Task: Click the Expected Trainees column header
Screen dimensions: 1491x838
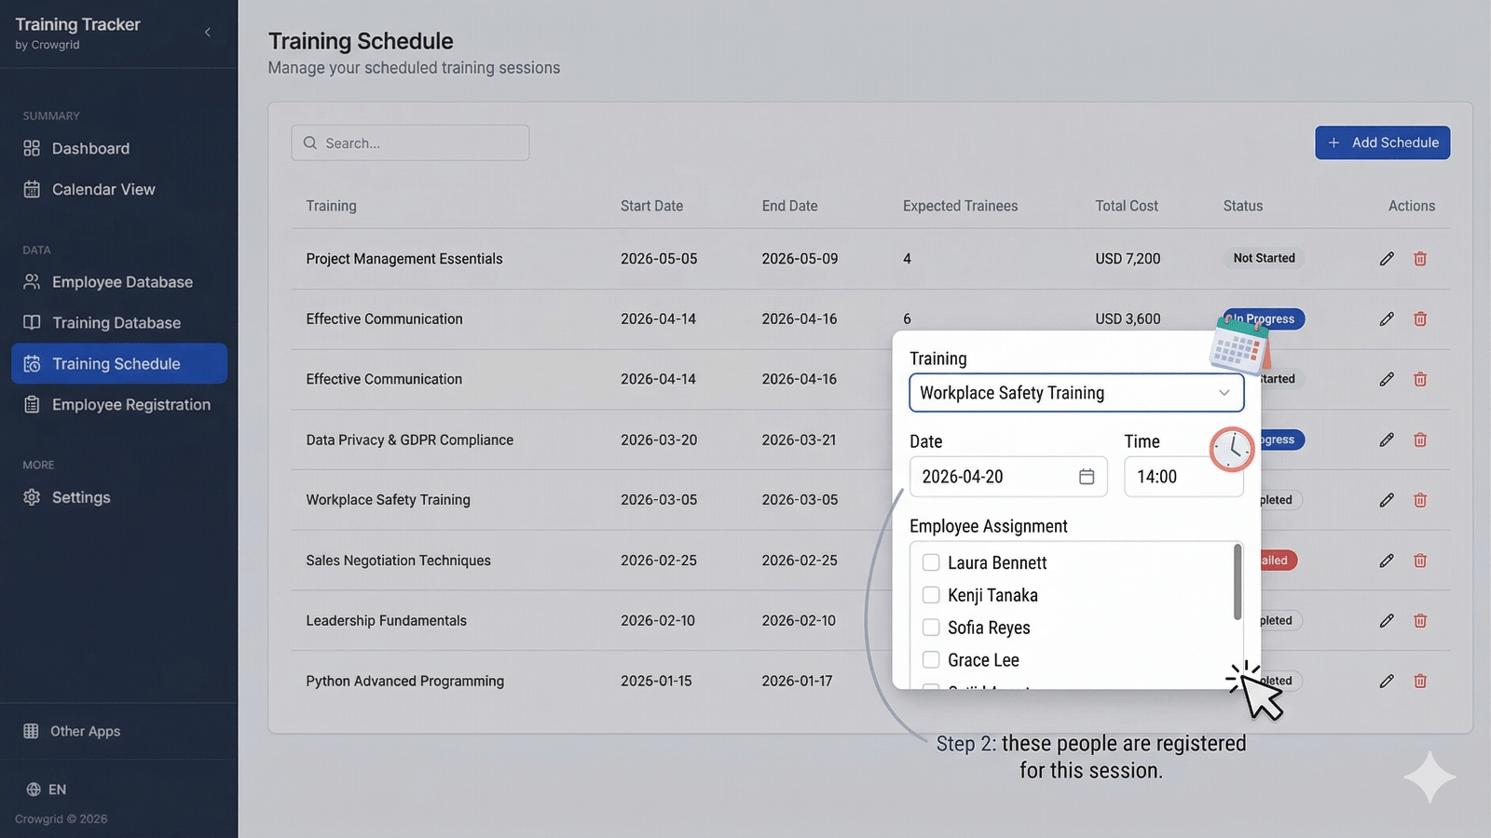Action: point(960,206)
